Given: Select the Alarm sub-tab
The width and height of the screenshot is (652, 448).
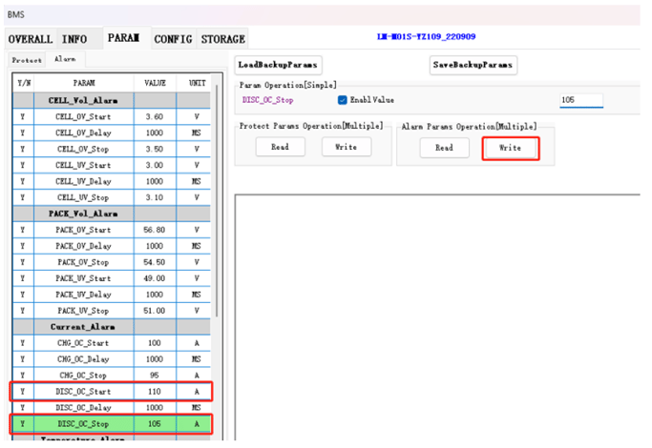Looking at the screenshot, I should [64, 59].
